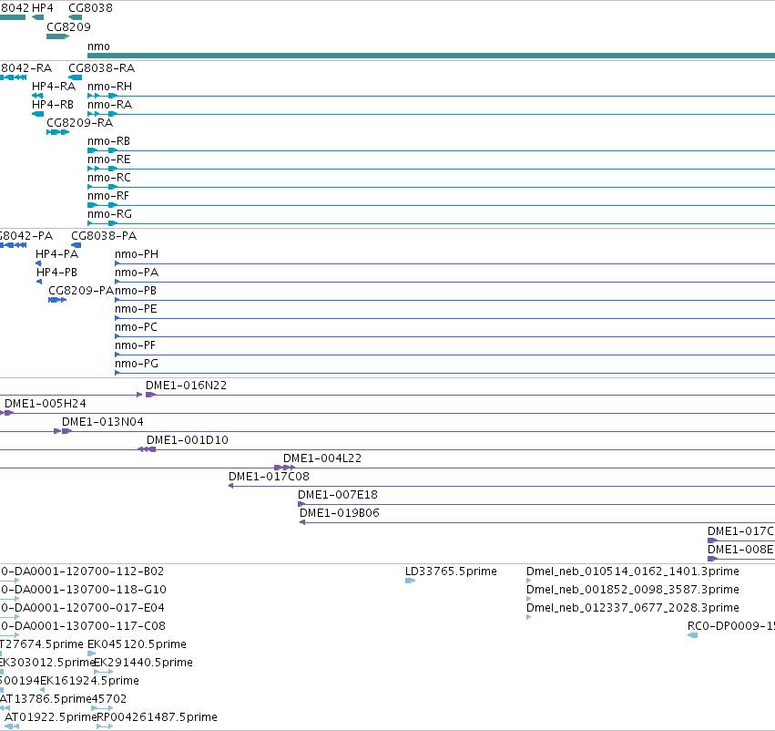The height and width of the screenshot is (731, 775).
Task: Select the CG8209-PA protein glyph
Action: pyautogui.click(x=57, y=300)
